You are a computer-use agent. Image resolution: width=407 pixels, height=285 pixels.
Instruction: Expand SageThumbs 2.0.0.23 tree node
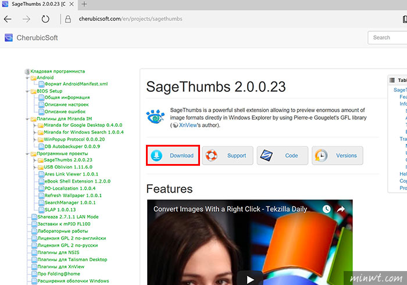click(34, 160)
